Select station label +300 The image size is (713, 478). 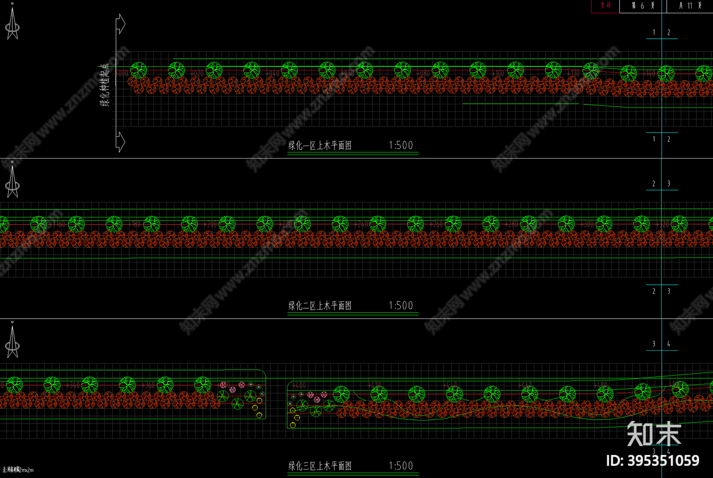tap(586, 224)
